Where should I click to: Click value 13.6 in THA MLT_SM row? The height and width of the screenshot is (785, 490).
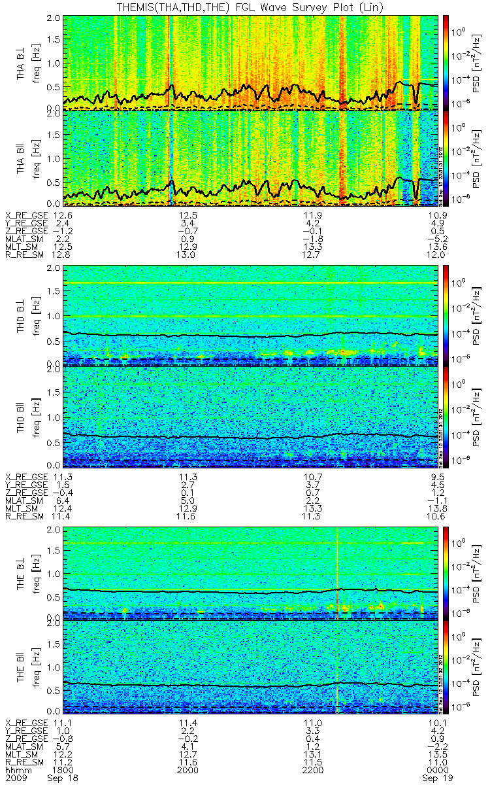(x=436, y=247)
